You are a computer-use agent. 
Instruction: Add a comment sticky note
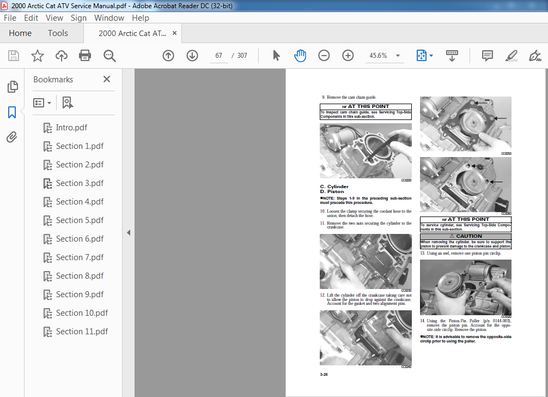(x=487, y=56)
